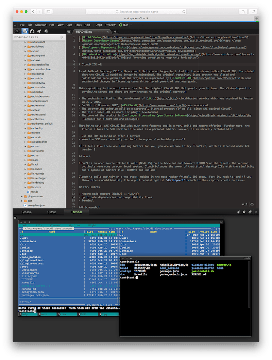272x360 pixels.
Task: Open mc Options menu in terminal
Action: (x=75, y=226)
